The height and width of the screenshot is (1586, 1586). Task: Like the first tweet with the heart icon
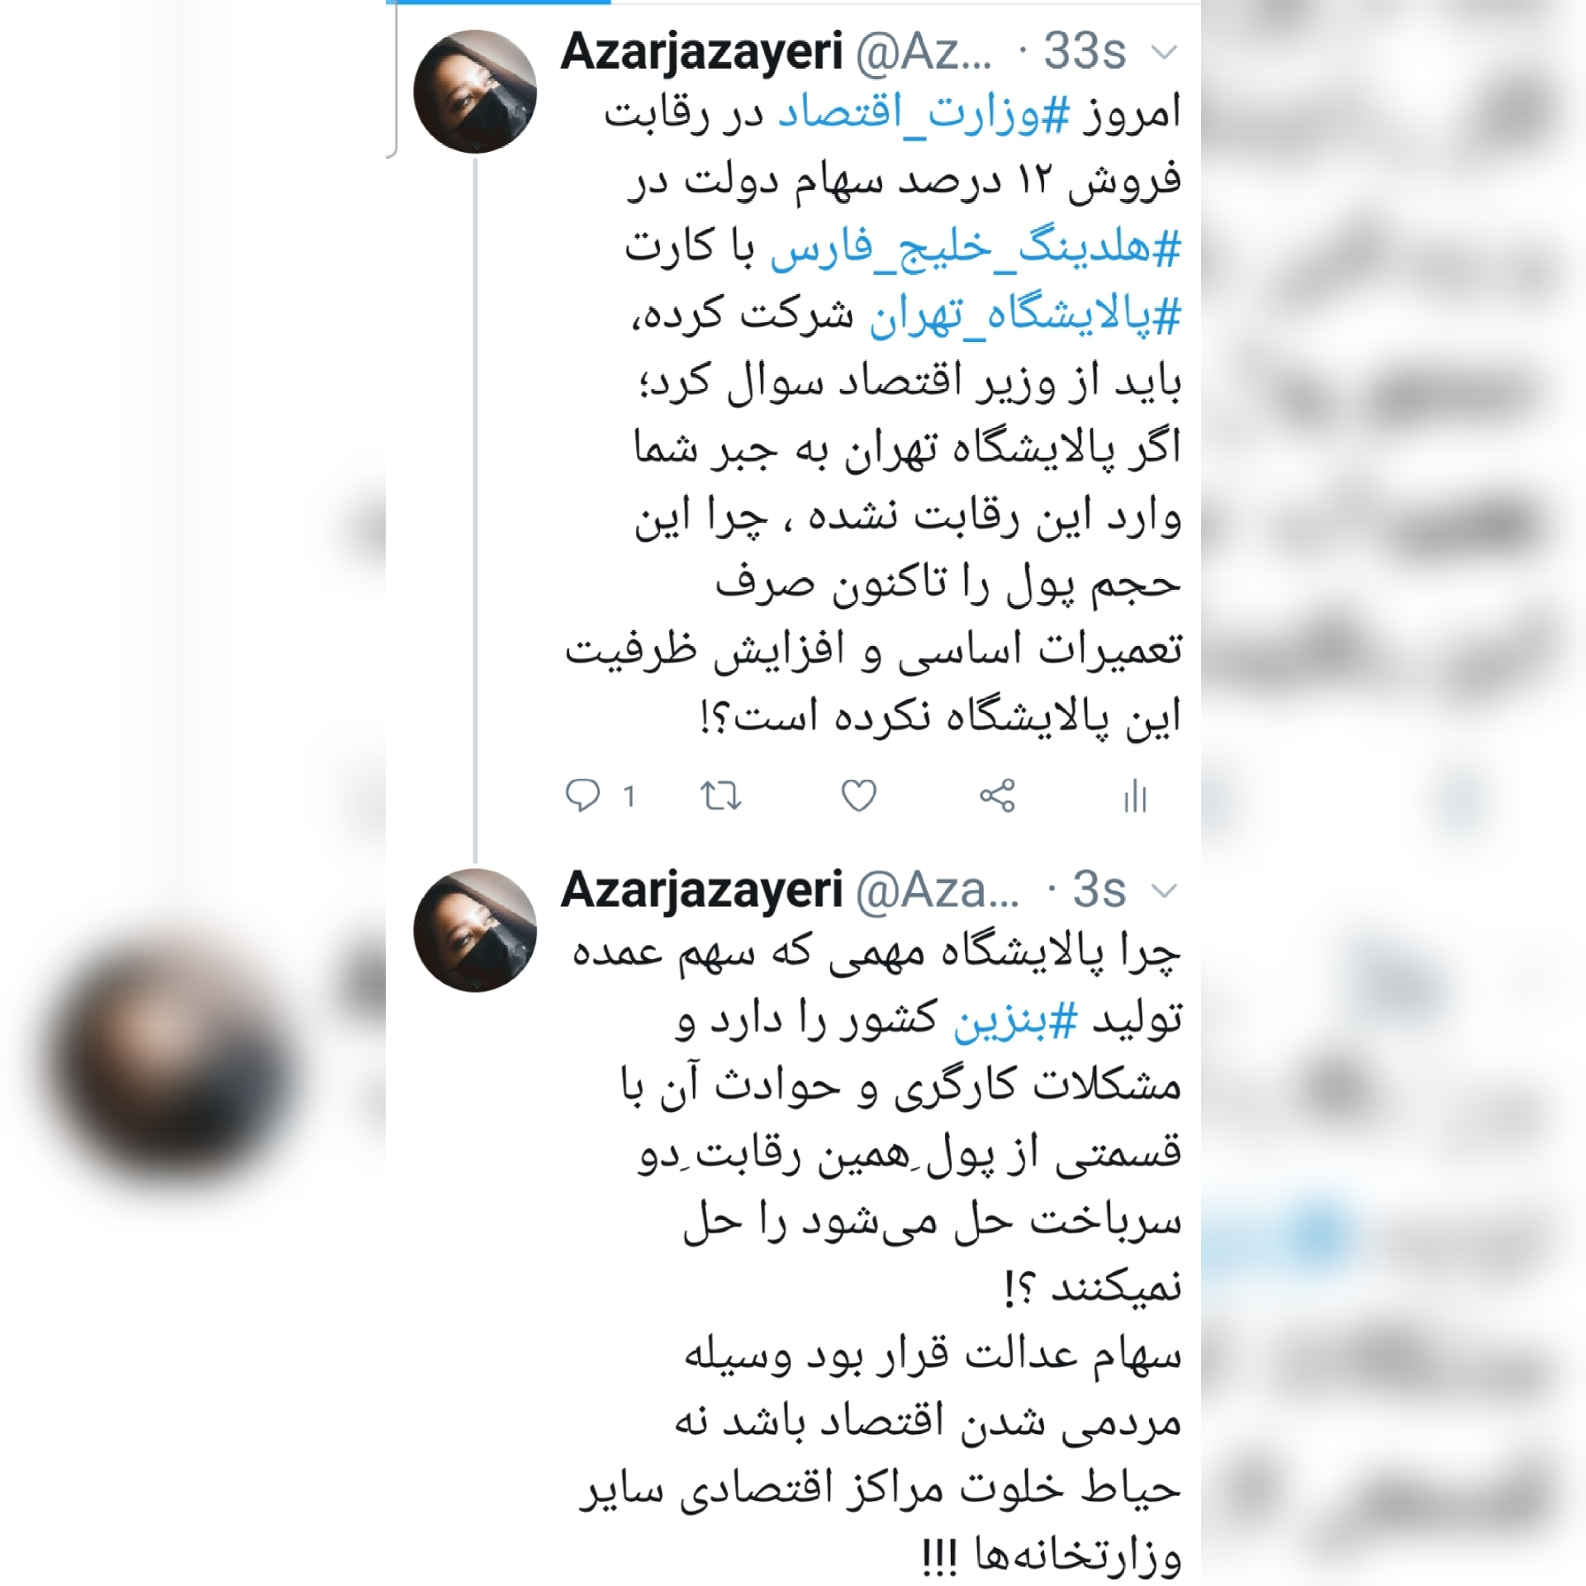pyautogui.click(x=858, y=796)
